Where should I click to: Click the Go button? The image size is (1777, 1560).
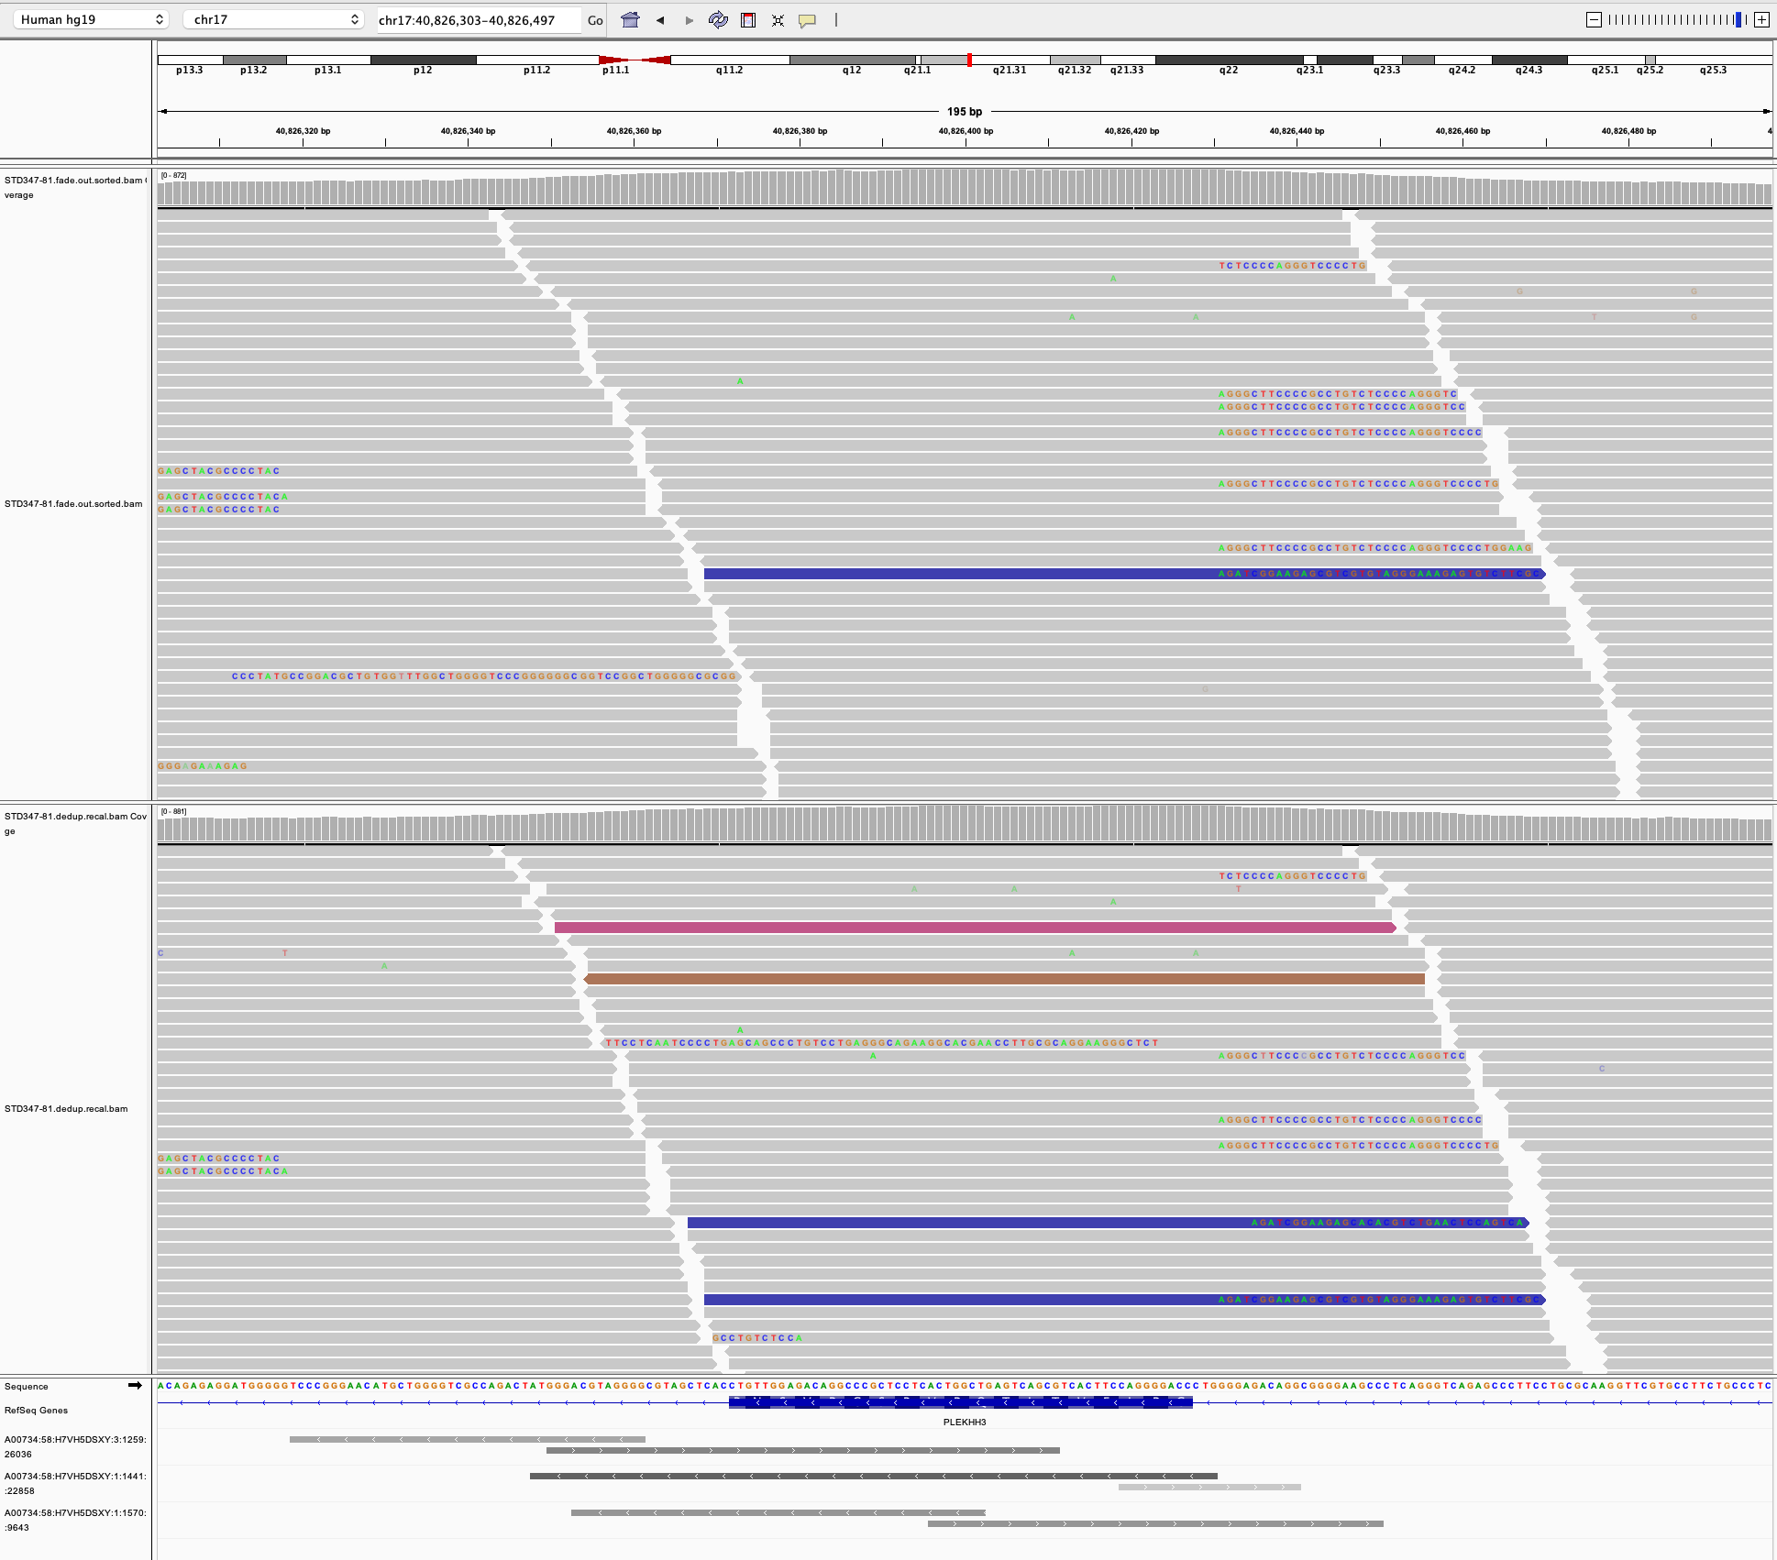click(x=595, y=20)
